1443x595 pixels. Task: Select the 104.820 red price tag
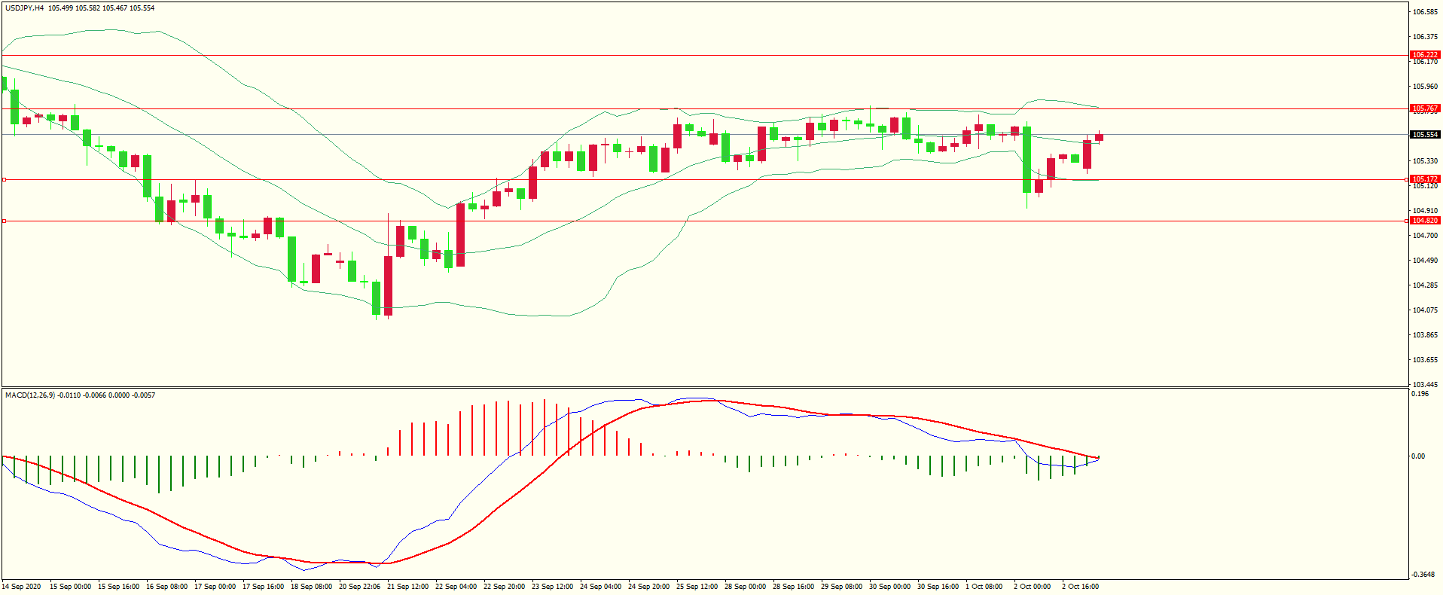[x=1424, y=221]
